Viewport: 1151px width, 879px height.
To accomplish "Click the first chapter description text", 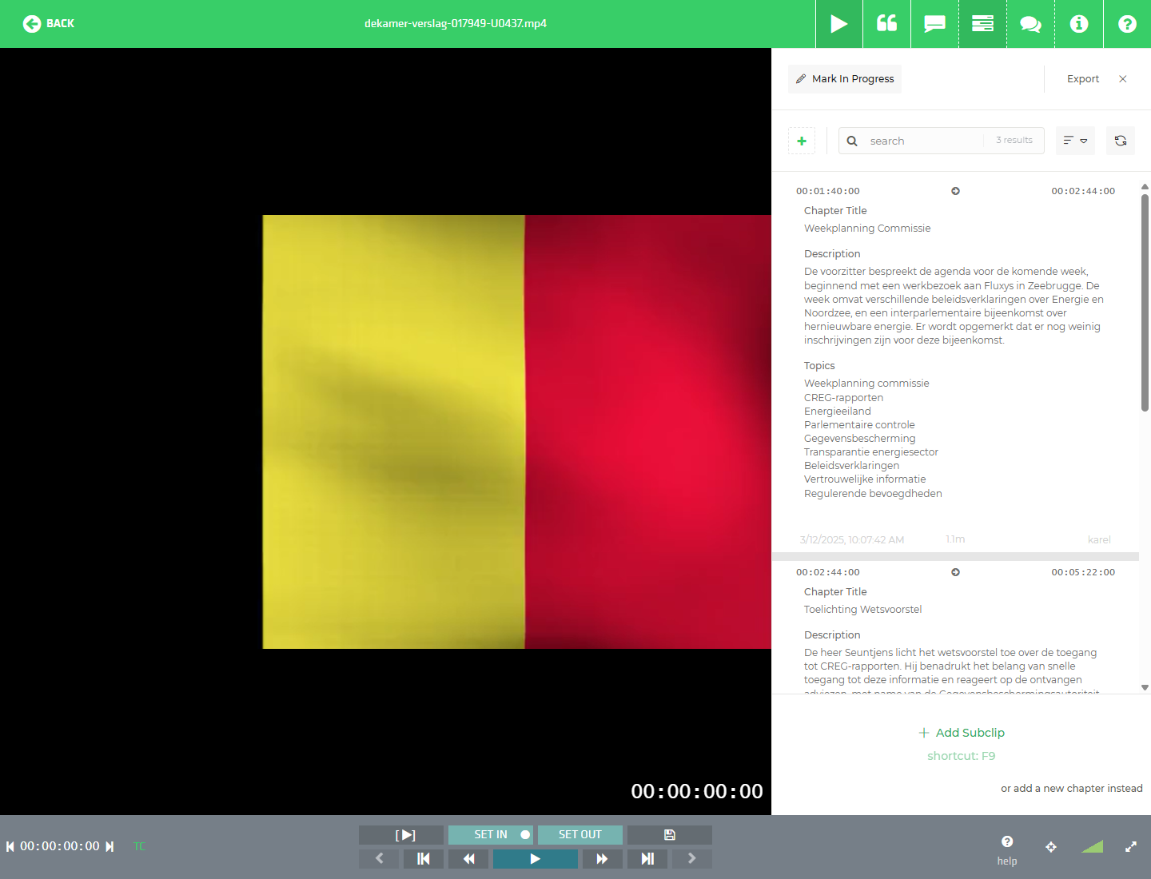I will pos(954,306).
